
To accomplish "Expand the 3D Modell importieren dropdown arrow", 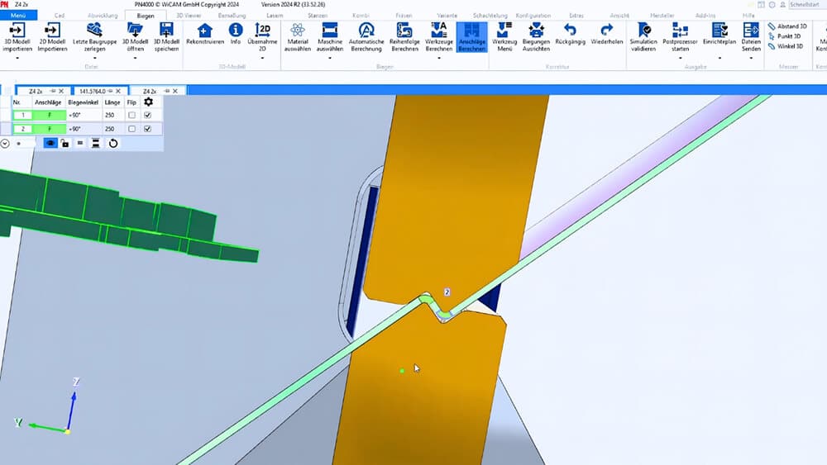I will click(16, 58).
